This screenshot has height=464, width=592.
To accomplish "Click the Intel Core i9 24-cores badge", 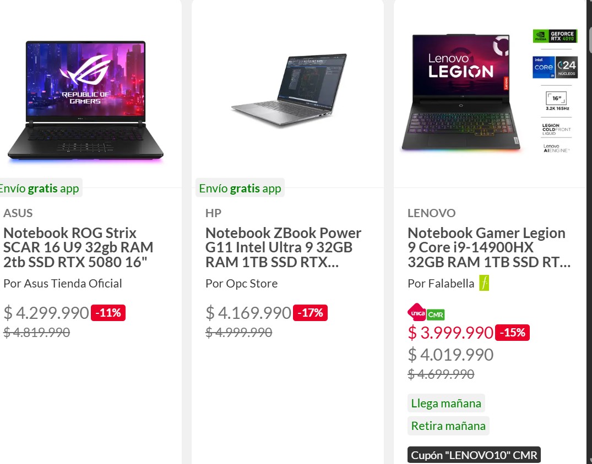I will 555,67.
